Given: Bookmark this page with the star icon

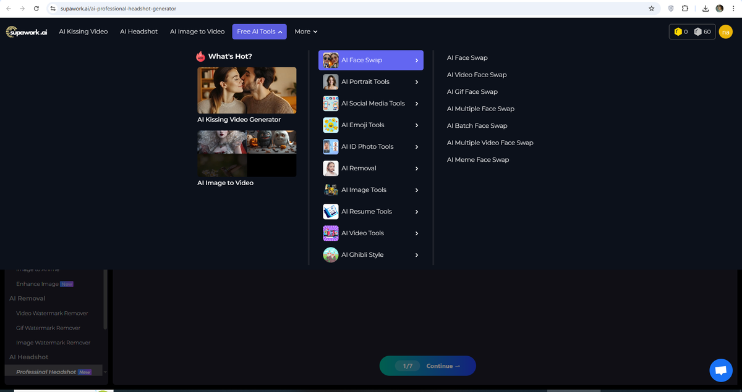Looking at the screenshot, I should [x=651, y=9].
